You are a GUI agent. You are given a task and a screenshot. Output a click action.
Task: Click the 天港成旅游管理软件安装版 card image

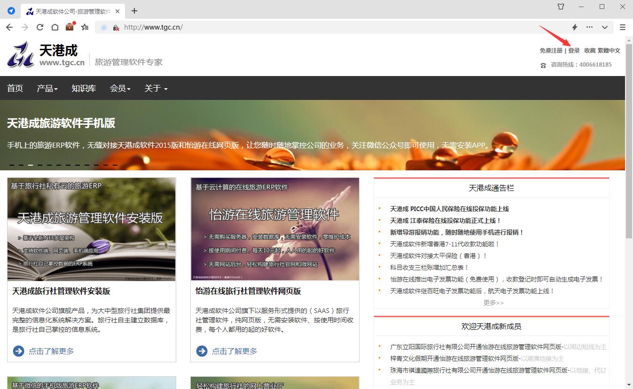(92, 229)
